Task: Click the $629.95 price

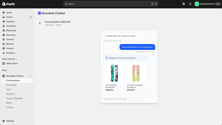Action: pyautogui.click(x=131, y=90)
